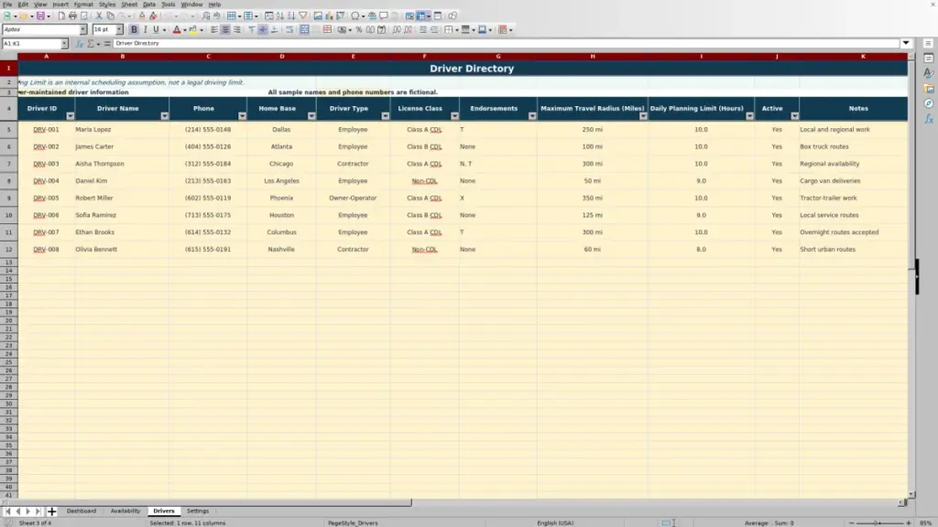Switch to the Settings sheet tab
Viewport: 938px width, 527px height.
[x=198, y=511]
